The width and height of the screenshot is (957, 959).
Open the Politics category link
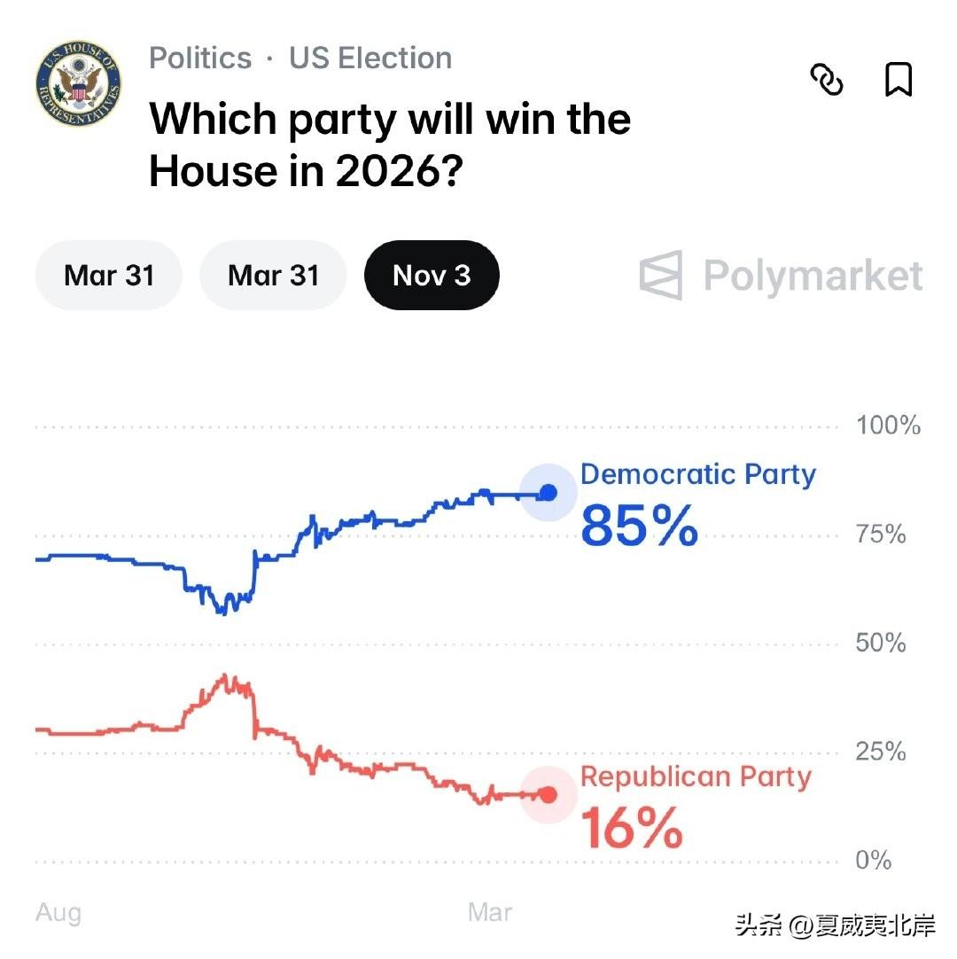pos(199,58)
